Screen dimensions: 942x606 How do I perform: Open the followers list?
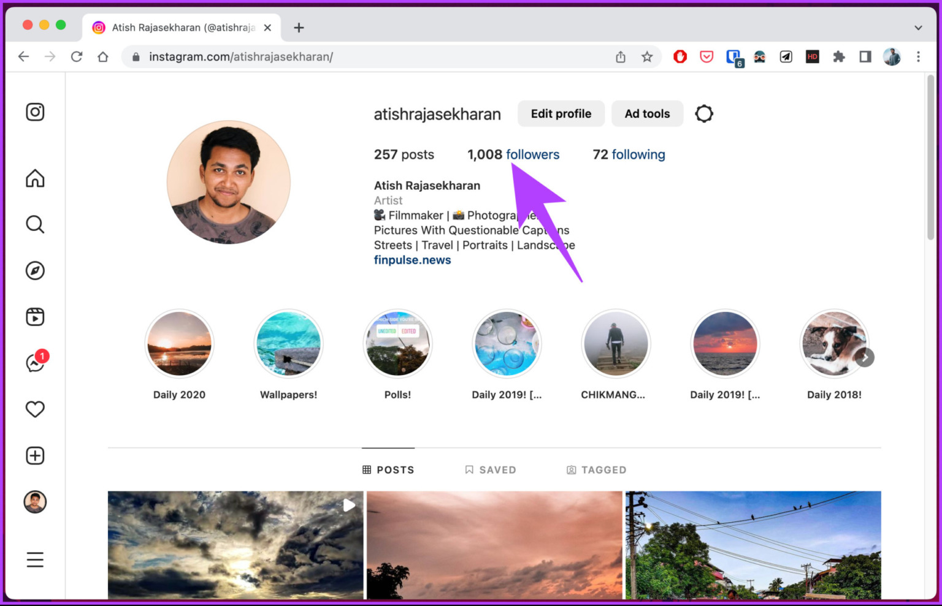tap(532, 154)
